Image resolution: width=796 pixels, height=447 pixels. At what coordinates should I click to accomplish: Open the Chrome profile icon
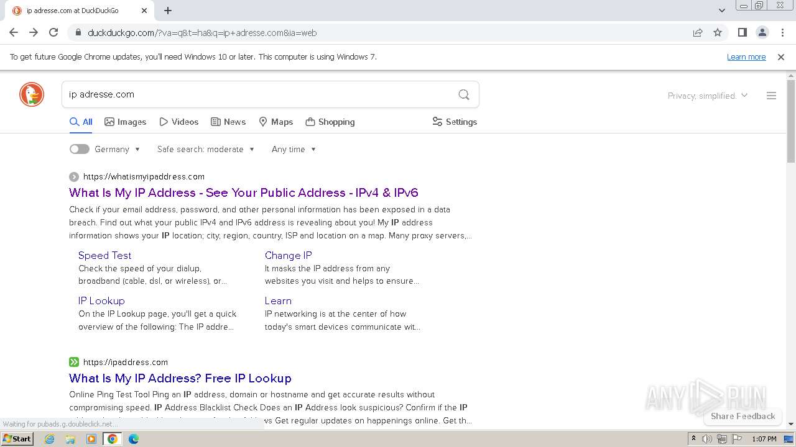coord(762,32)
